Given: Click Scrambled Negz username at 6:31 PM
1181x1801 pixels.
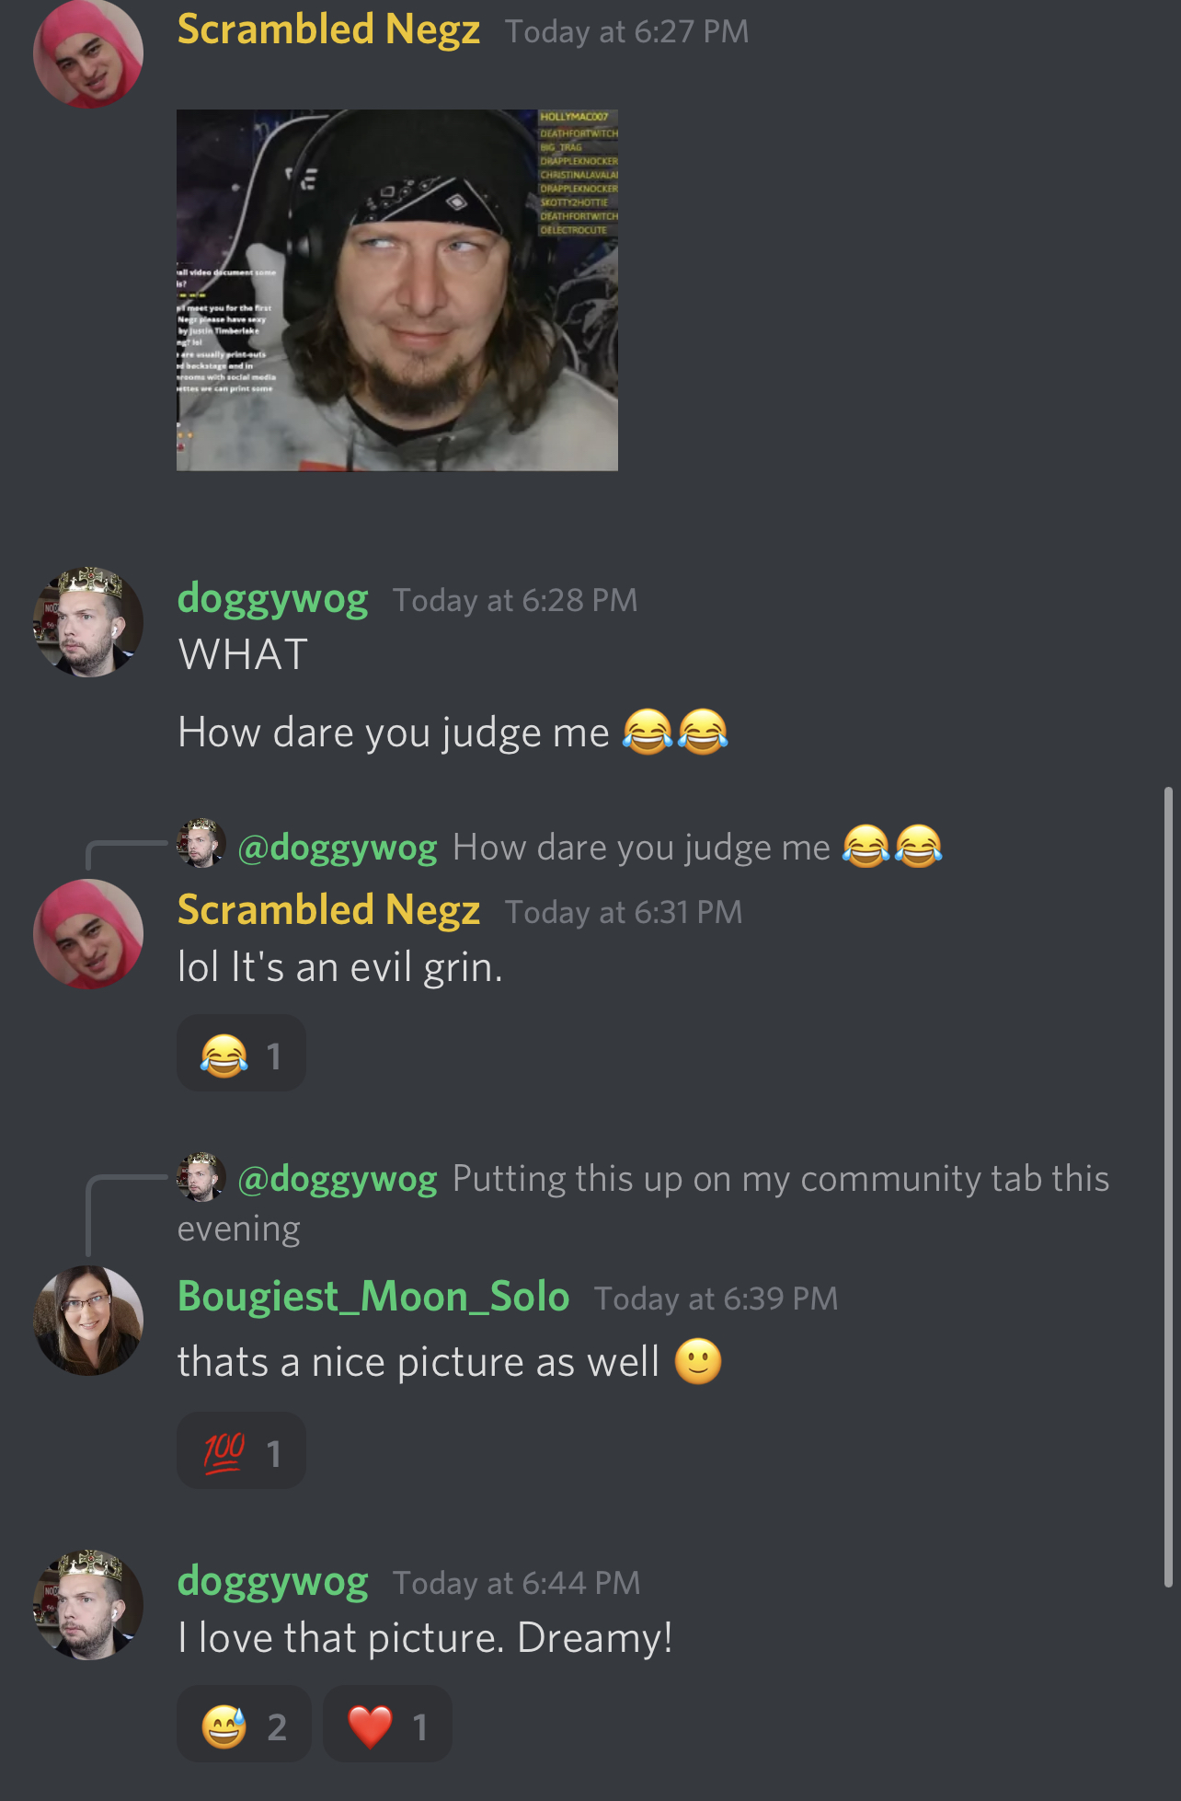Looking at the screenshot, I should (328, 910).
